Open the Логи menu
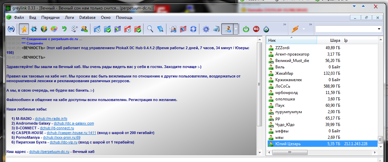The width and height of the screenshot is (388, 162). 69,18
